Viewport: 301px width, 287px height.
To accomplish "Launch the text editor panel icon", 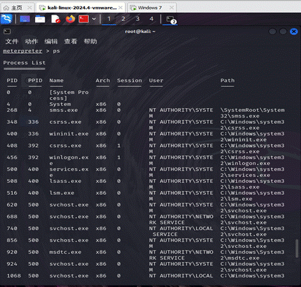I will point(56,19).
